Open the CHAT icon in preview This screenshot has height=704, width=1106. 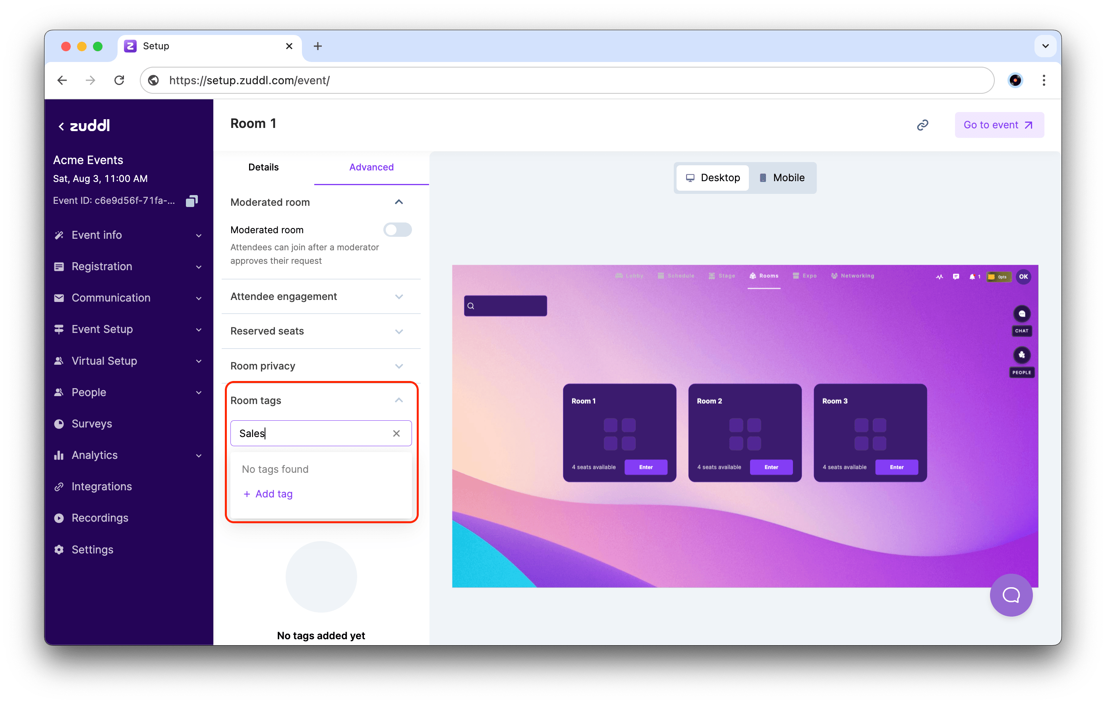(x=1021, y=314)
